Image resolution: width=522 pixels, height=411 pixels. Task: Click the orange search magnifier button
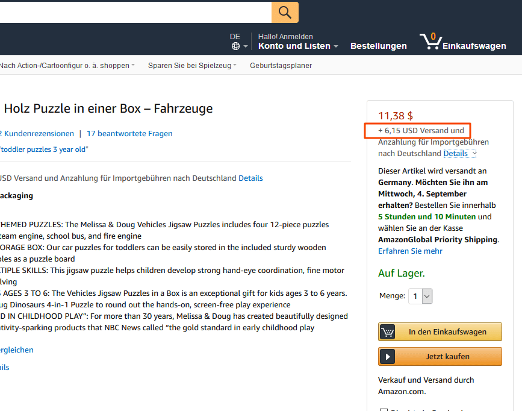tap(285, 12)
